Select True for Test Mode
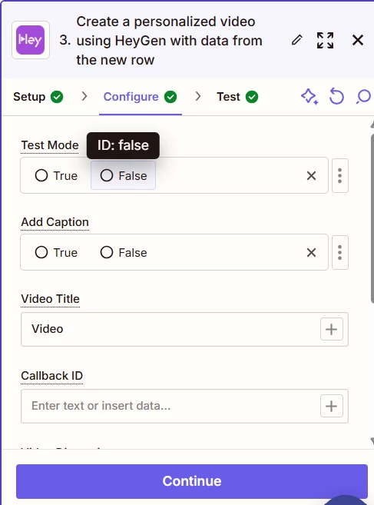This screenshot has width=374, height=505. point(56,175)
